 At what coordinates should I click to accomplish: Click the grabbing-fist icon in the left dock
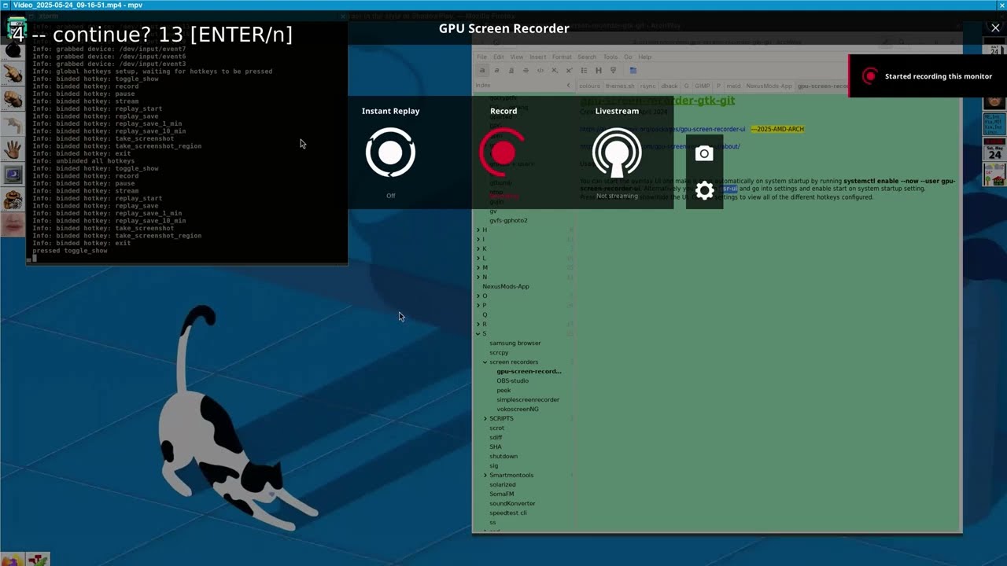13,100
